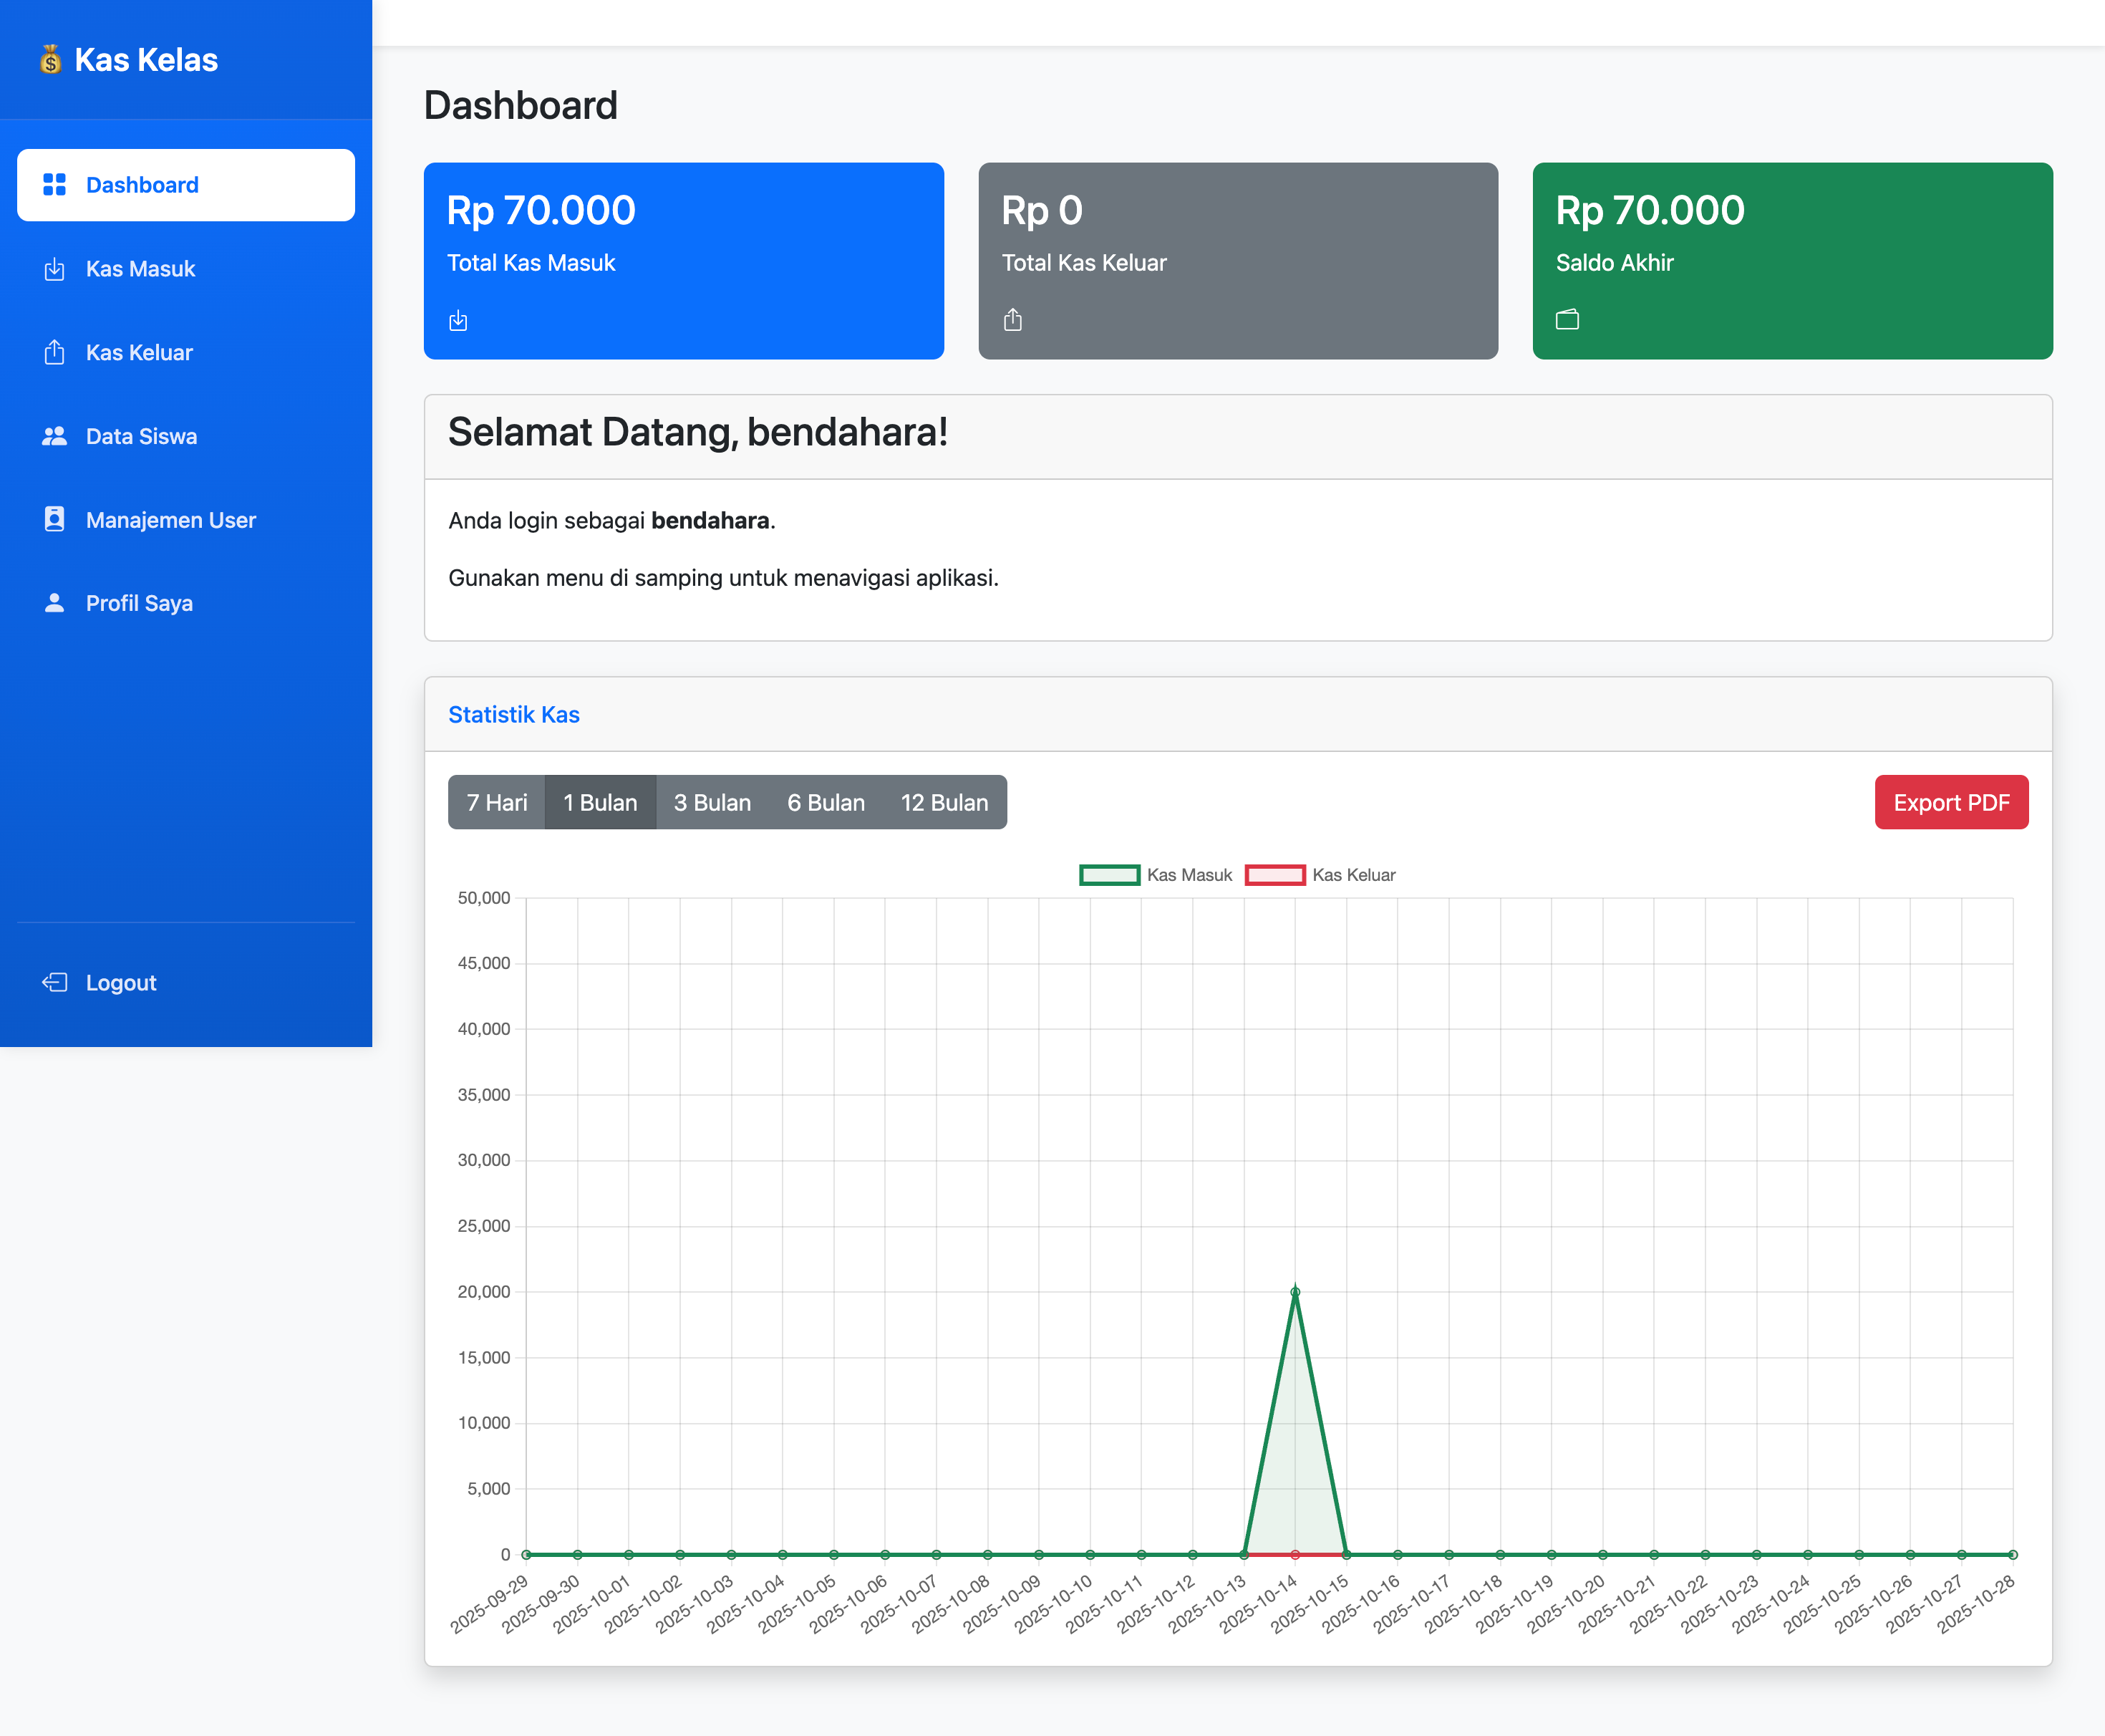The width and height of the screenshot is (2105, 1736).
Task: Switch chart to 3 Bulan
Action: pos(712,802)
